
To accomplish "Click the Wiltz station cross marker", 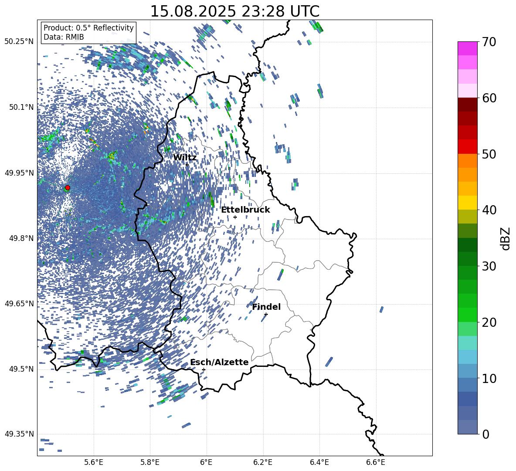I will click(x=187, y=165).
